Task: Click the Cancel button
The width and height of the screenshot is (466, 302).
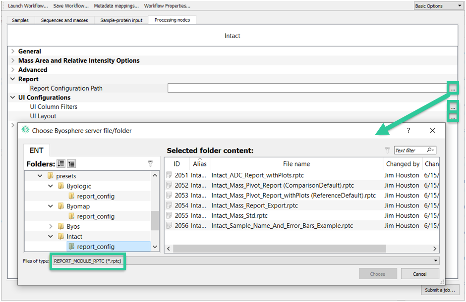Action: pyautogui.click(x=419, y=274)
